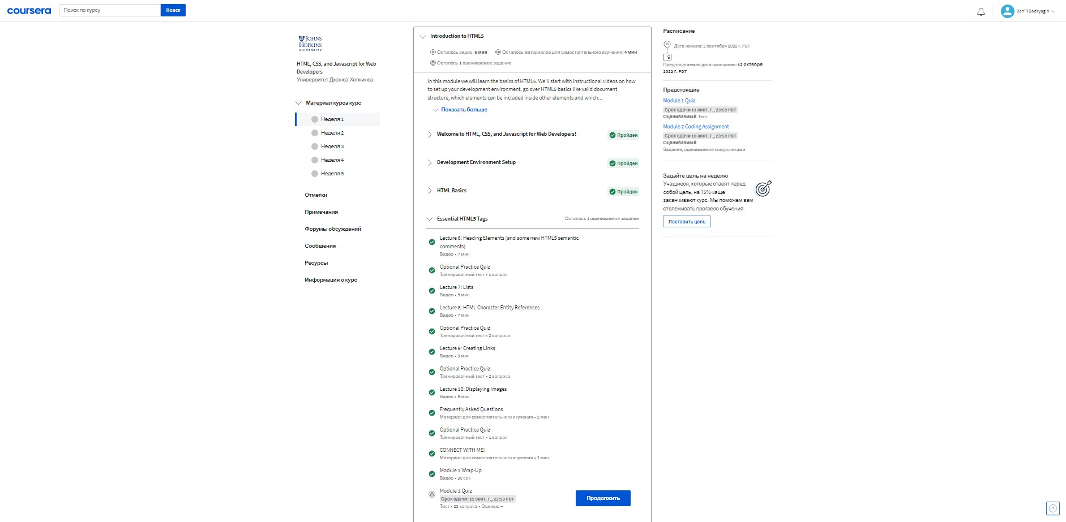Click the Module 1 Wrap-Up check icon
Image resolution: width=1066 pixels, height=522 pixels.
pyautogui.click(x=432, y=474)
